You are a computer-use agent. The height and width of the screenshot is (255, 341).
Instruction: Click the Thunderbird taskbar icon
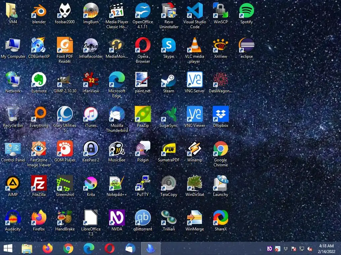point(130,248)
